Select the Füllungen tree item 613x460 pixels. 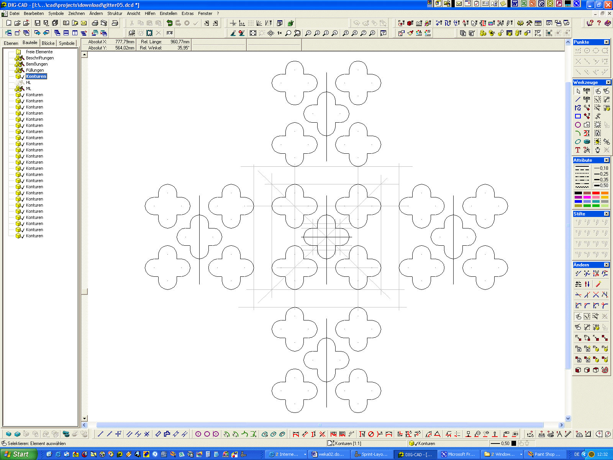coord(35,70)
